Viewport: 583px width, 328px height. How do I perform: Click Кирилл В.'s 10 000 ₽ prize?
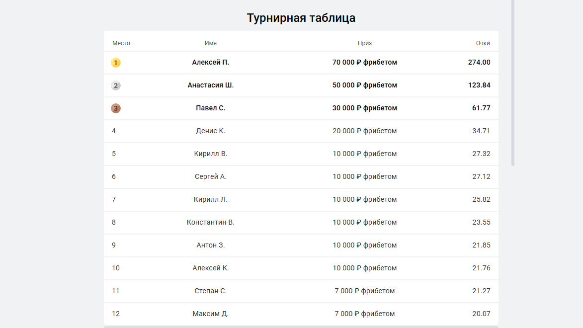[x=365, y=154]
